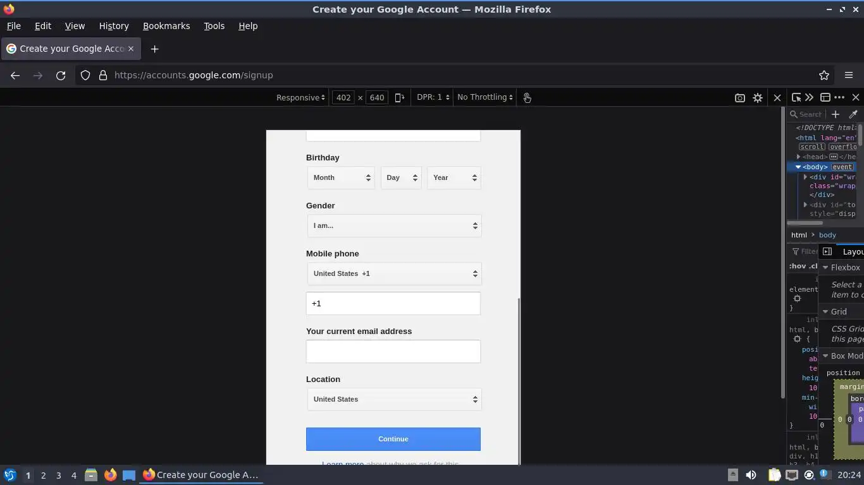This screenshot has width=864, height=485.
Task: Open the Gender 'I am...' dropdown
Action: click(x=394, y=225)
